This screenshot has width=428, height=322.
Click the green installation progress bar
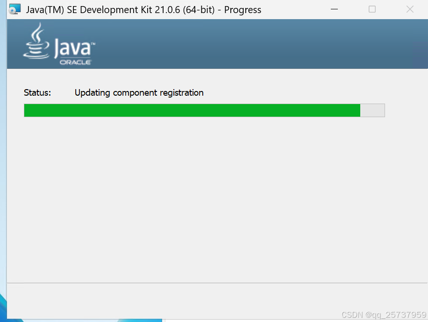point(205,111)
